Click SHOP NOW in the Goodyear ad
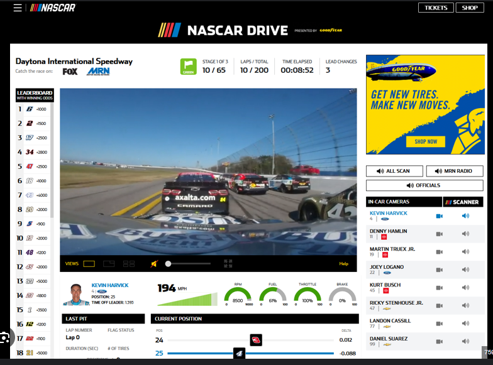This screenshot has height=365, width=493. tap(426, 142)
